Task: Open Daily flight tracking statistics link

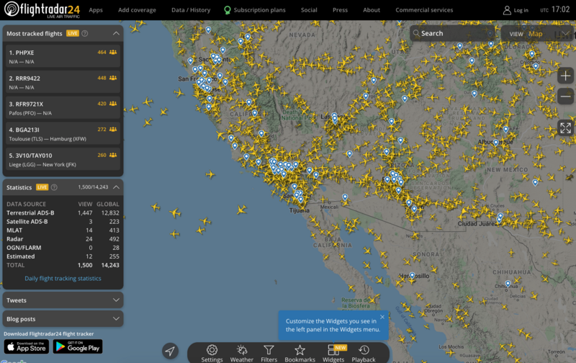Action: click(x=63, y=279)
